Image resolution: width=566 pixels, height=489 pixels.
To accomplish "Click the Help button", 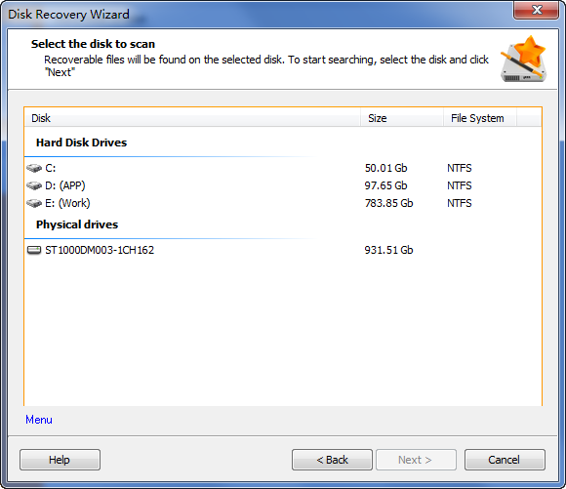I will pos(60,460).
